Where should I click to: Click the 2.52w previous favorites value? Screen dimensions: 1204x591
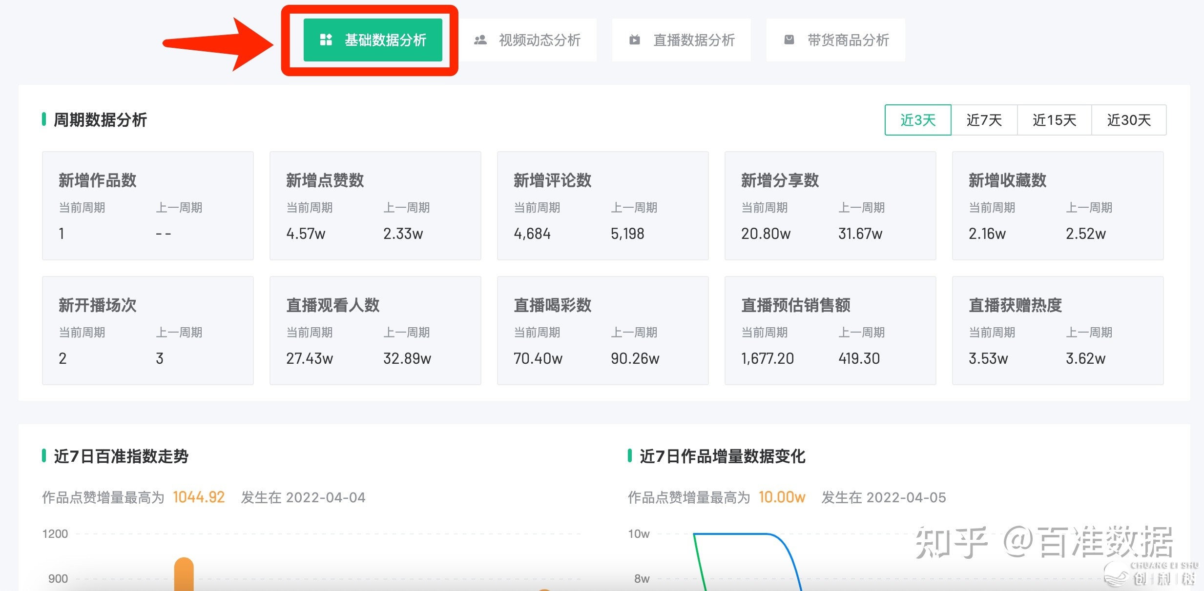(1086, 234)
